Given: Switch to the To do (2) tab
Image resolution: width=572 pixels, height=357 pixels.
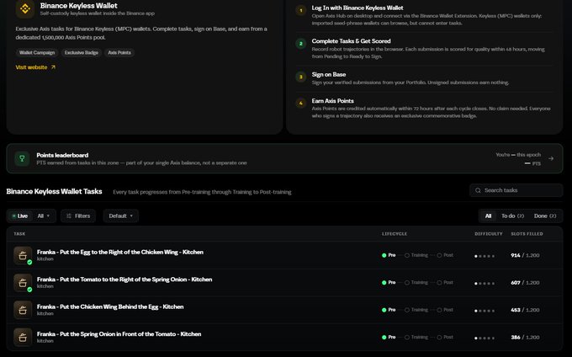Looking at the screenshot, I should 512,216.
